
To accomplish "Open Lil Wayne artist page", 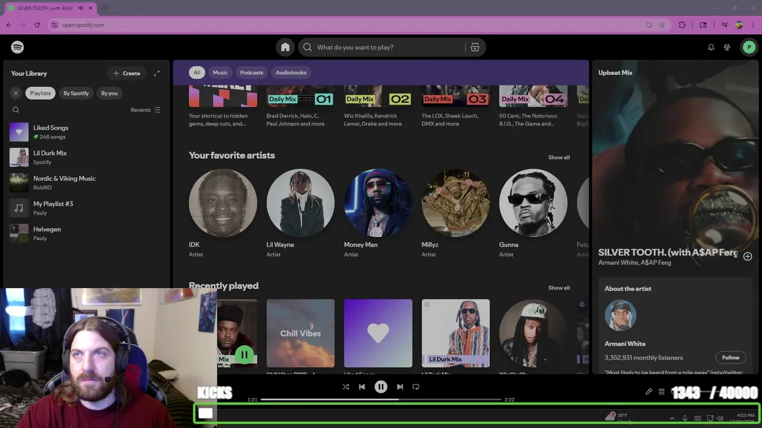I will (301, 213).
